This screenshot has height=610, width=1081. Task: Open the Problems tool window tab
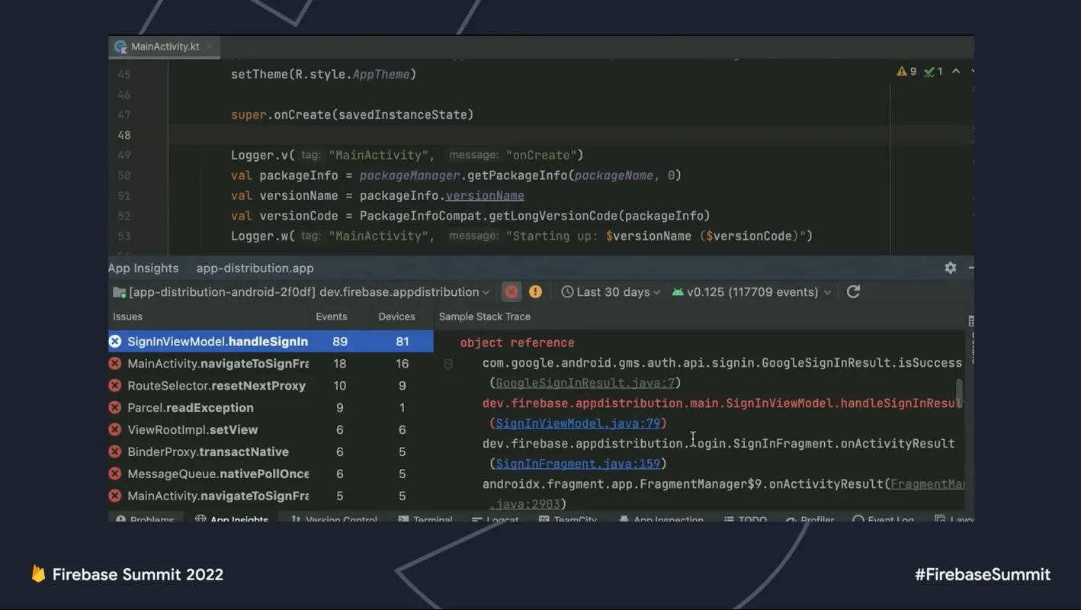[x=145, y=519]
